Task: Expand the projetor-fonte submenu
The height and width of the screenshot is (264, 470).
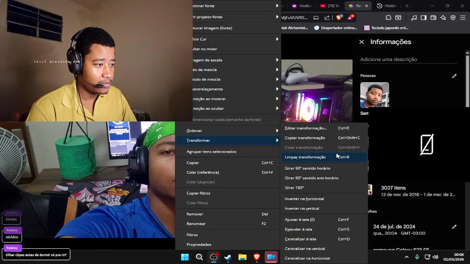Action: [237, 17]
